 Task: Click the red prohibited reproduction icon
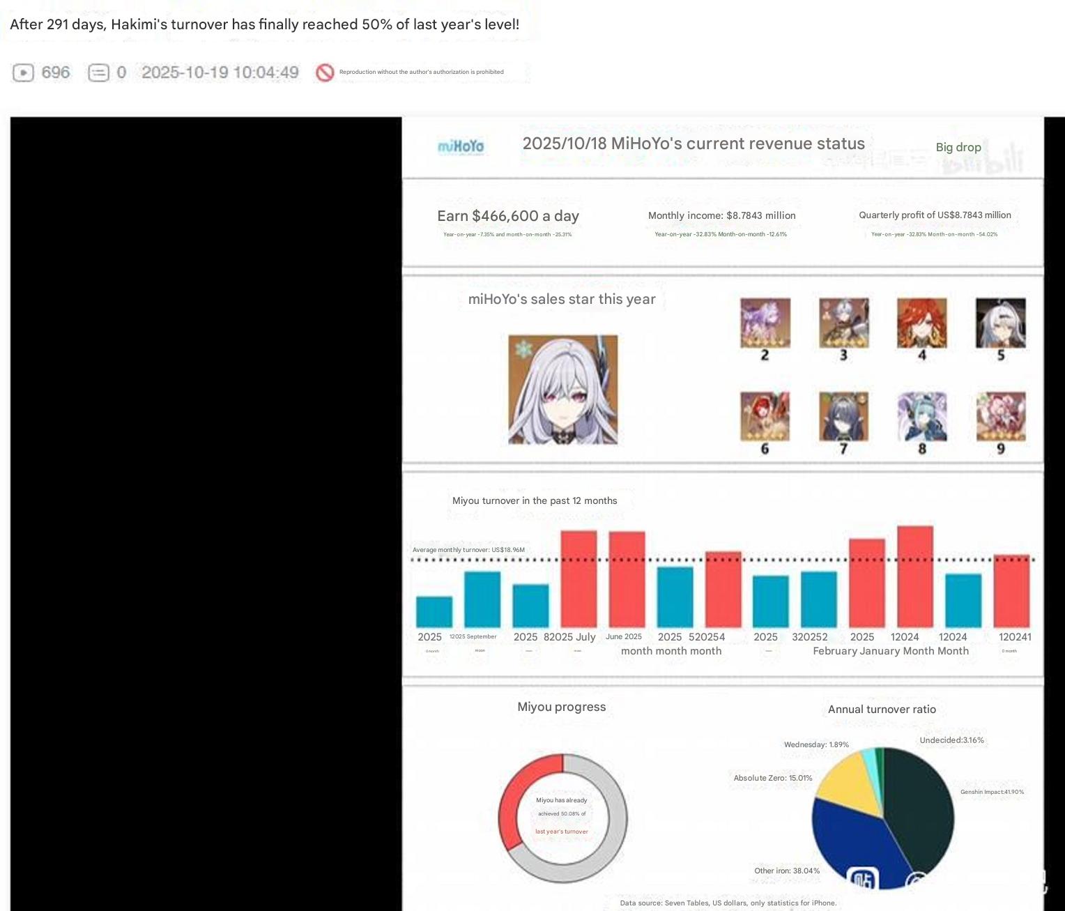click(325, 72)
